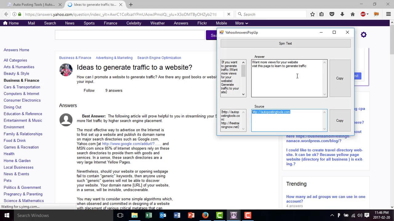
Task: Open a new tab with plus button
Action: click(x=131, y=5)
